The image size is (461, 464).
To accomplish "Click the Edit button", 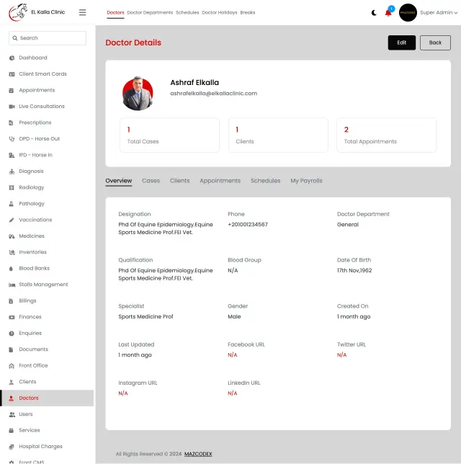I will (402, 43).
